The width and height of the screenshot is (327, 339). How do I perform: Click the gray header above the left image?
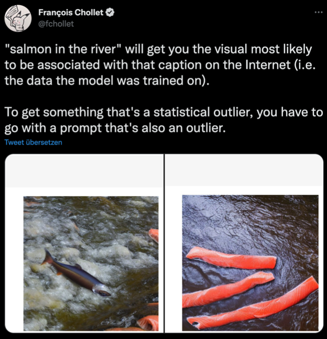(84, 171)
